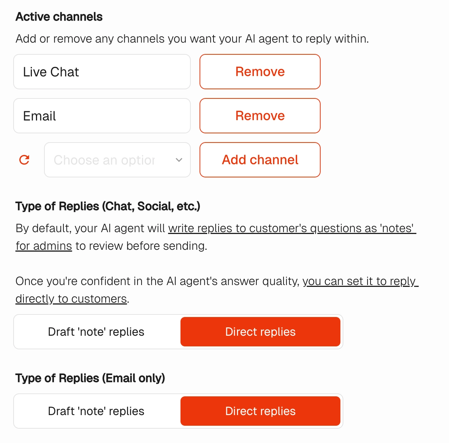Select Direct replies for Chat, Social
This screenshot has height=443, width=449.
click(x=260, y=332)
